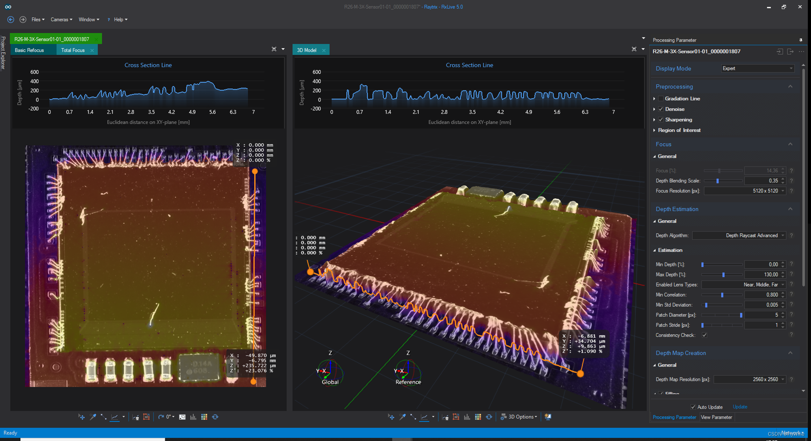
Task: Select the line measure tool in the 3D toolbar
Action: 413,417
